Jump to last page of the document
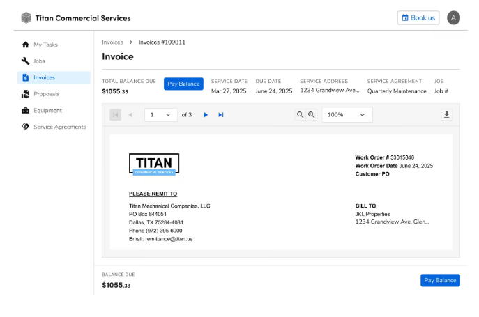This screenshot has width=479, height=317. click(221, 115)
